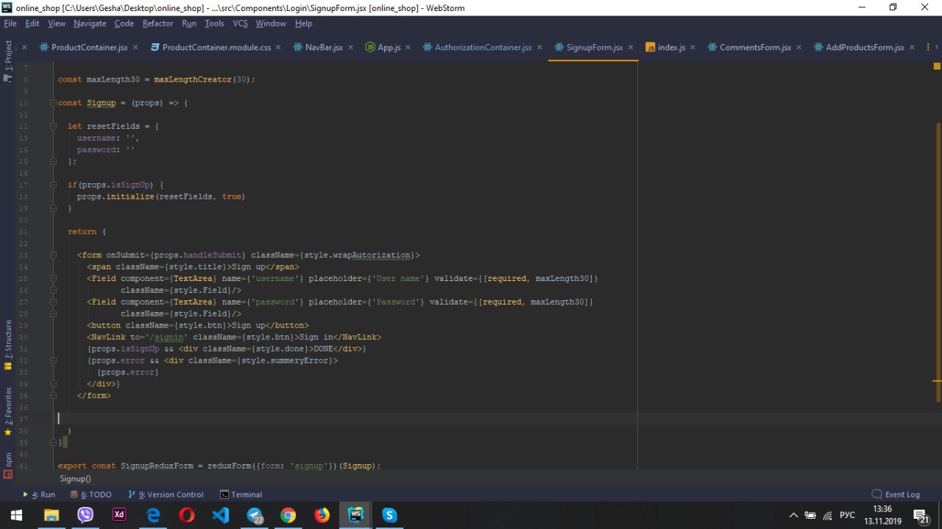The image size is (942, 529).
Task: Open the Terminal tool window
Action: 241,494
